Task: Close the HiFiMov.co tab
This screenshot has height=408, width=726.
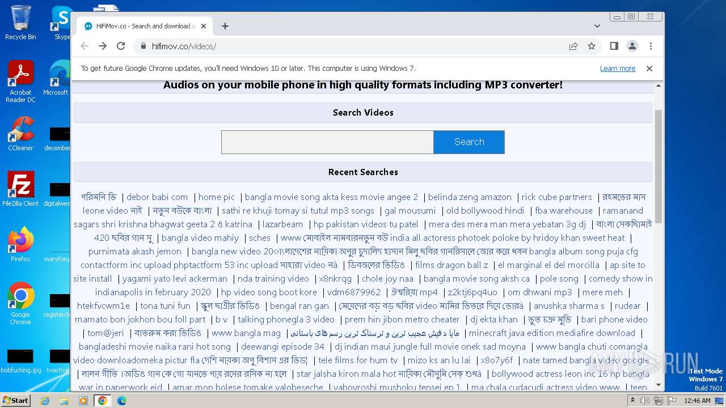Action: click(204, 26)
